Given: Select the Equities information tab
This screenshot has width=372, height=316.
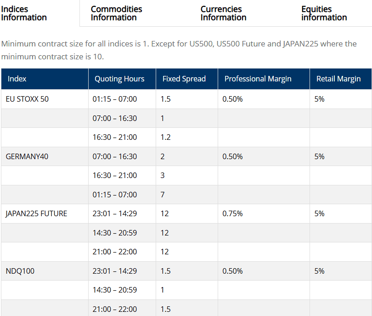Looking at the screenshot, I should (x=324, y=14).
